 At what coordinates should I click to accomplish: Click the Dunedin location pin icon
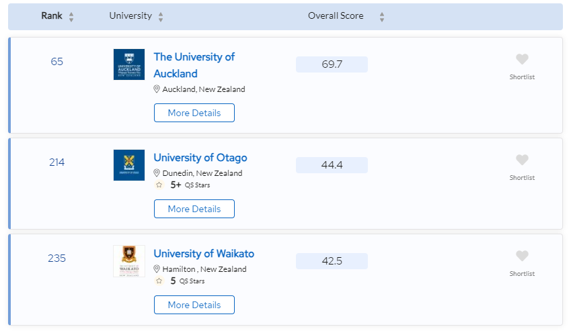(157, 173)
